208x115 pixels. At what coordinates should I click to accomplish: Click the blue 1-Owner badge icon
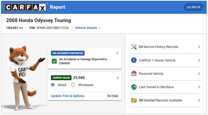pyautogui.click(x=134, y=60)
